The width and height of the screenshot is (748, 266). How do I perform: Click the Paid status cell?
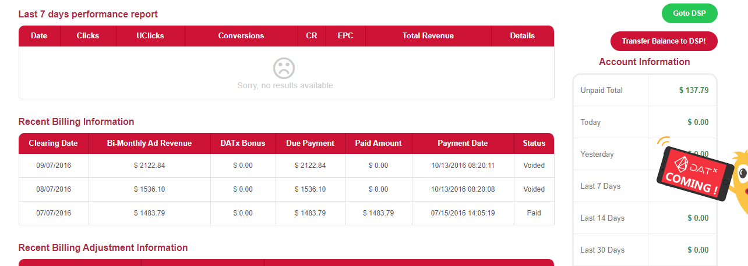(534, 213)
